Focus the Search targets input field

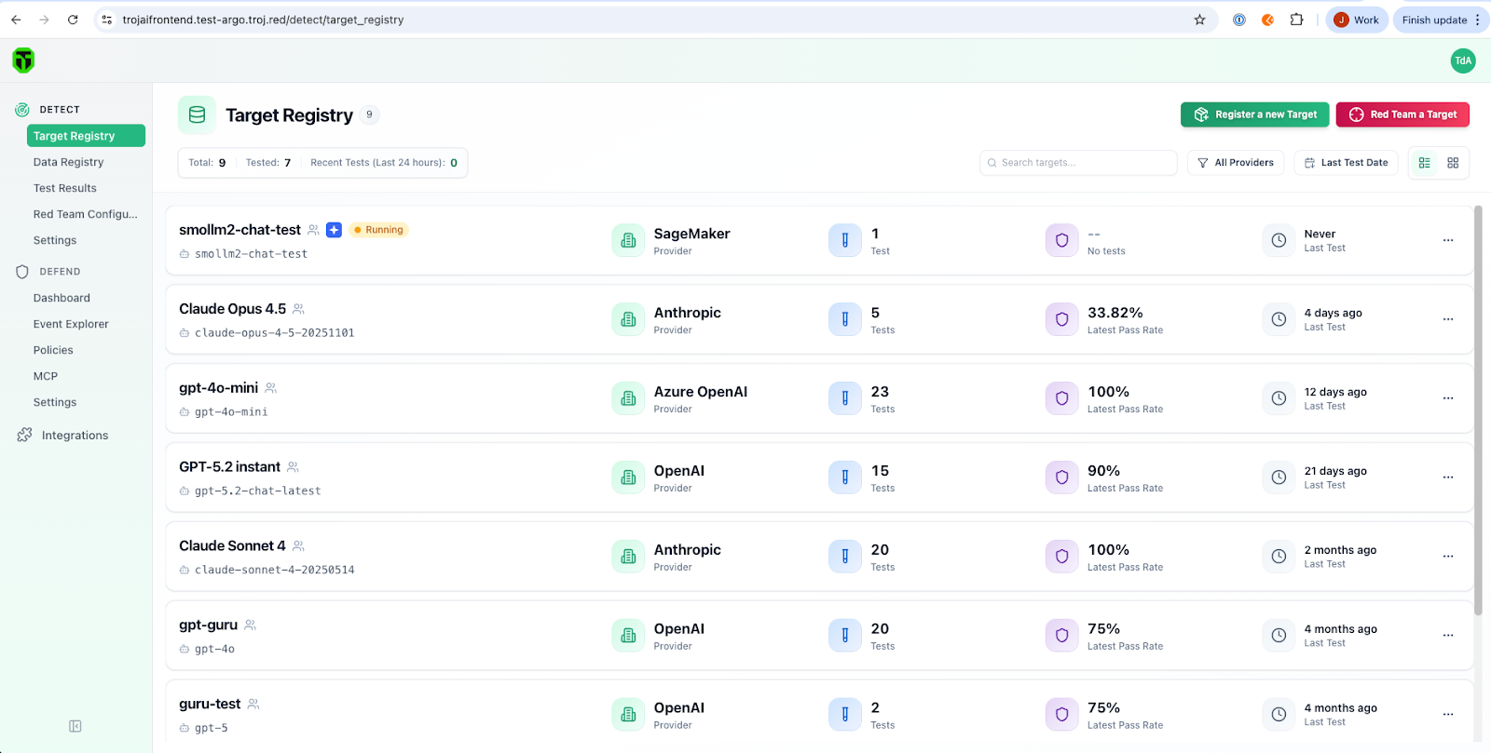point(1078,163)
